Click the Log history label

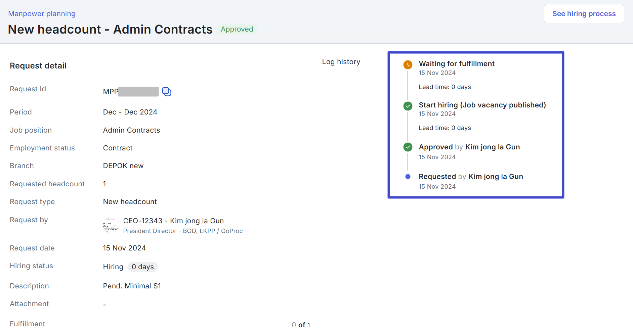tap(341, 62)
